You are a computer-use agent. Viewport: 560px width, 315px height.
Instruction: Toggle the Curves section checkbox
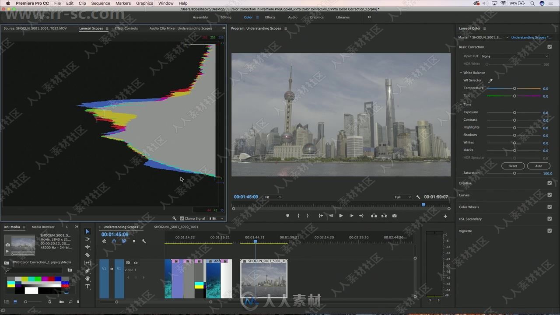549,195
